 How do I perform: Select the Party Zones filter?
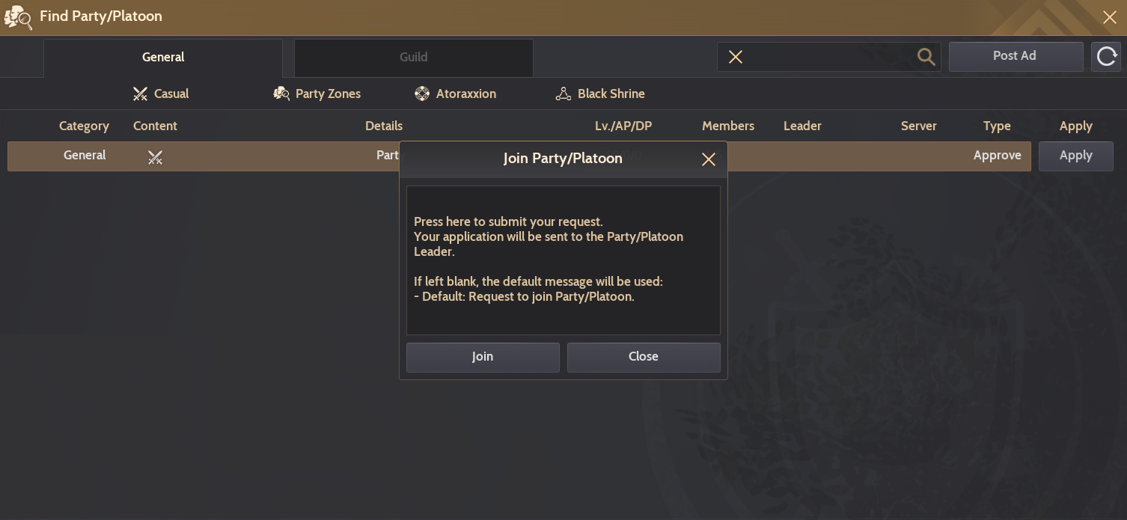pyautogui.click(x=317, y=94)
